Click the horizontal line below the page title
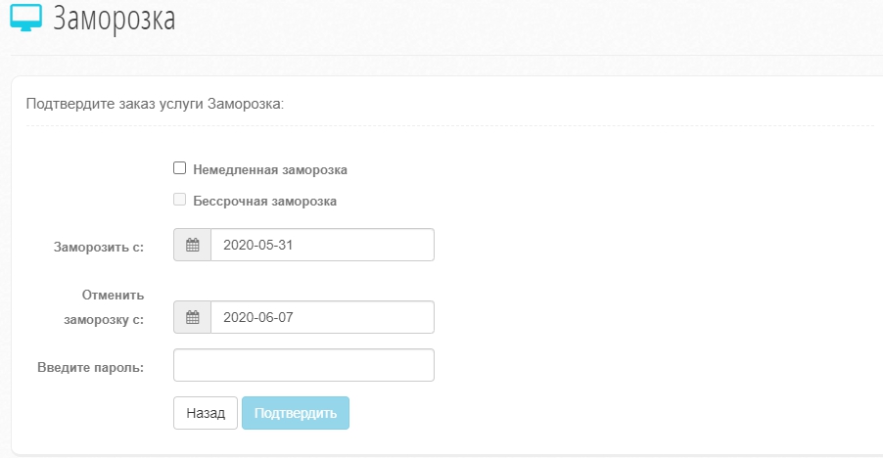 click(446, 55)
